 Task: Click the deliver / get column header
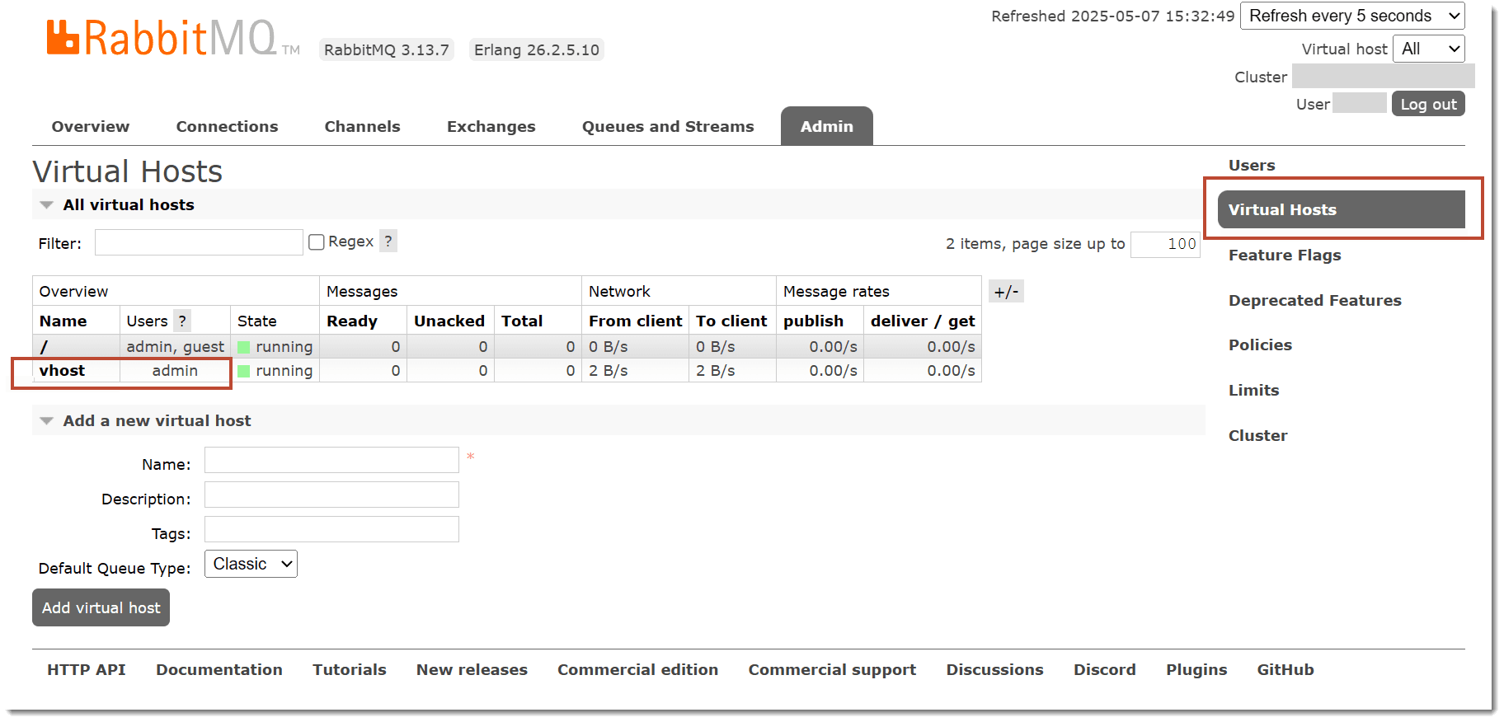[x=923, y=321]
